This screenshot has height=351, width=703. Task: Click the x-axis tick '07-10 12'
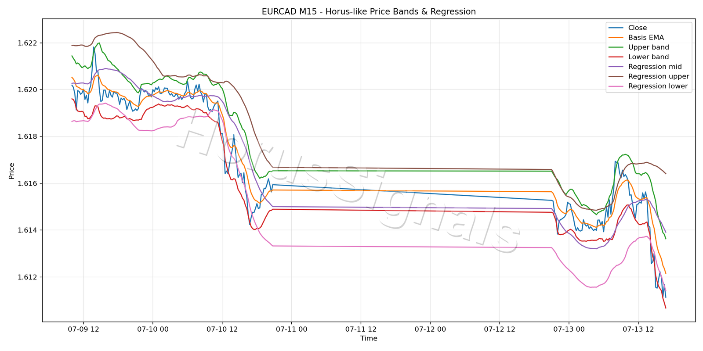pos(222,329)
